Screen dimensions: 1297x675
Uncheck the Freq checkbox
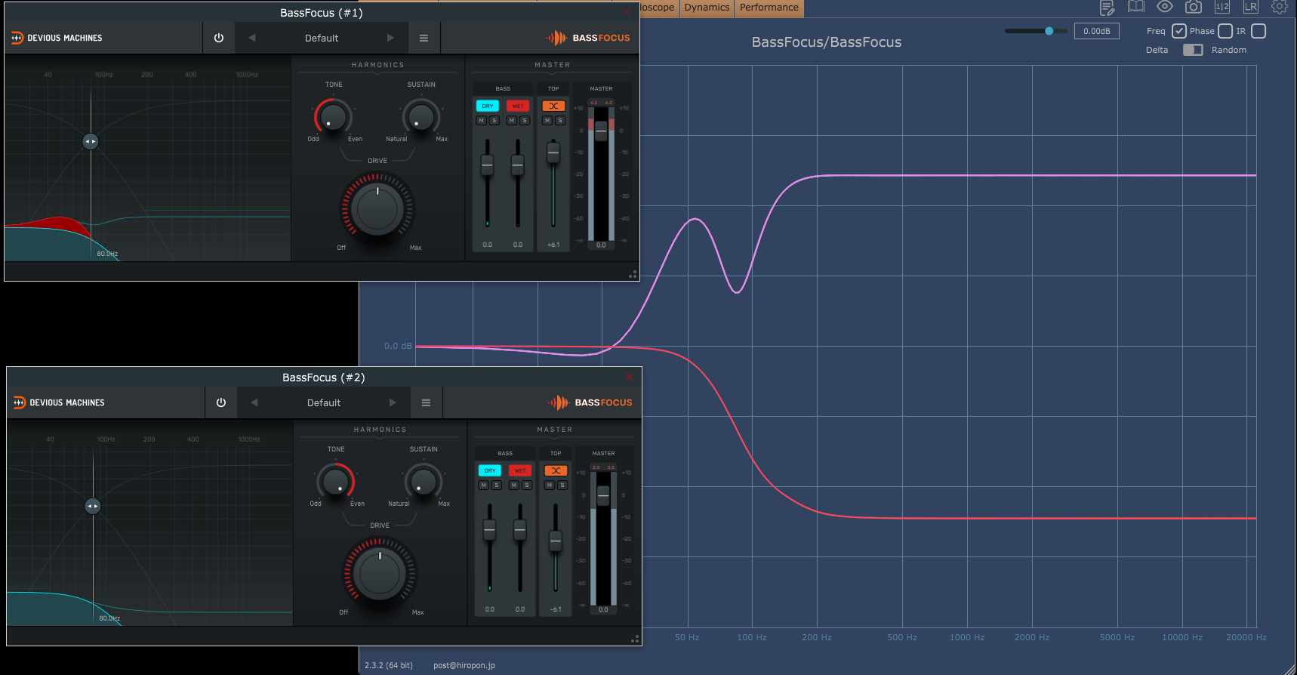tap(1179, 31)
